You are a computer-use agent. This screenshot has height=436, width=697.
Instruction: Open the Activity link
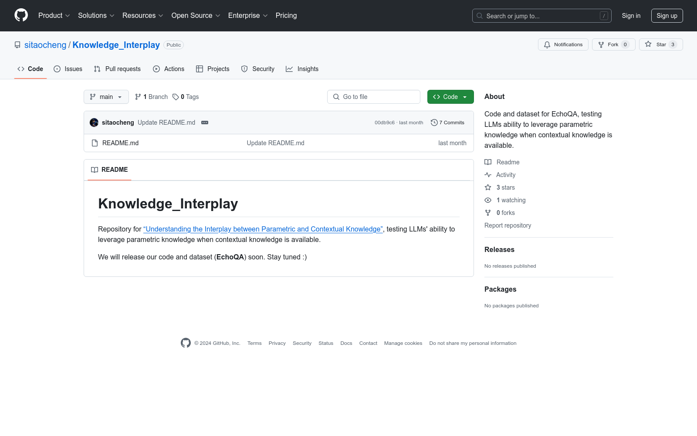tap(500, 175)
